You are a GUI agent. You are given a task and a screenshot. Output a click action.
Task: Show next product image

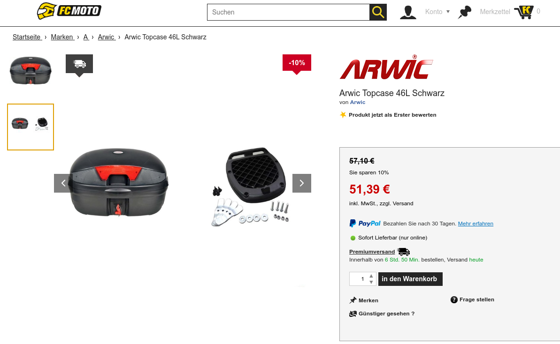coord(302,183)
